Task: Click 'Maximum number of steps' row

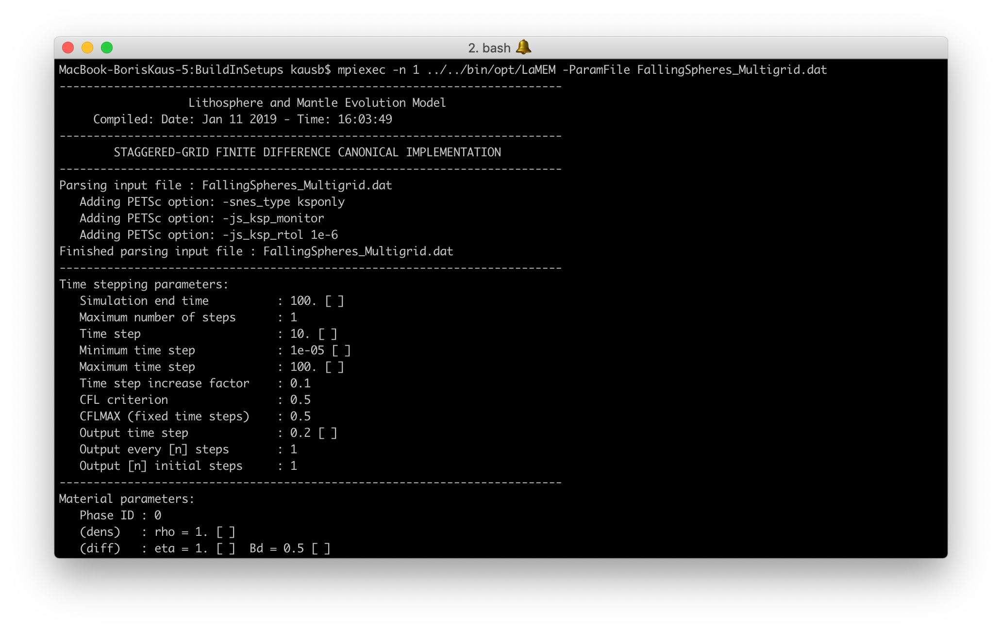Action: tap(188, 317)
